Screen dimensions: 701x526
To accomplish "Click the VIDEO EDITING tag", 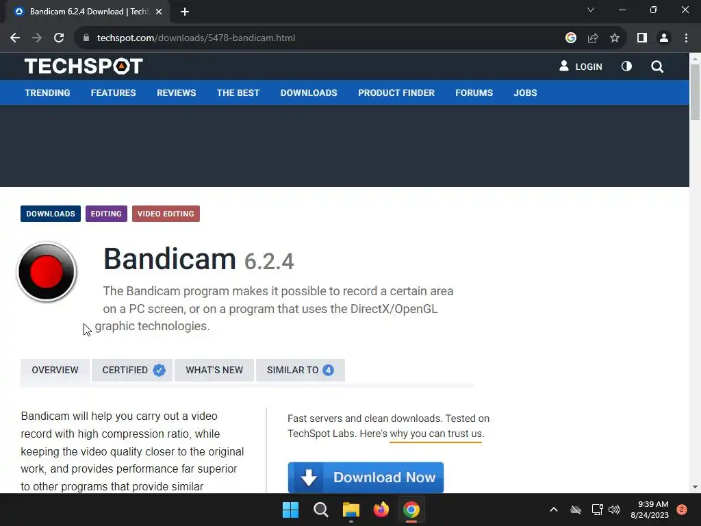I will click(166, 214).
